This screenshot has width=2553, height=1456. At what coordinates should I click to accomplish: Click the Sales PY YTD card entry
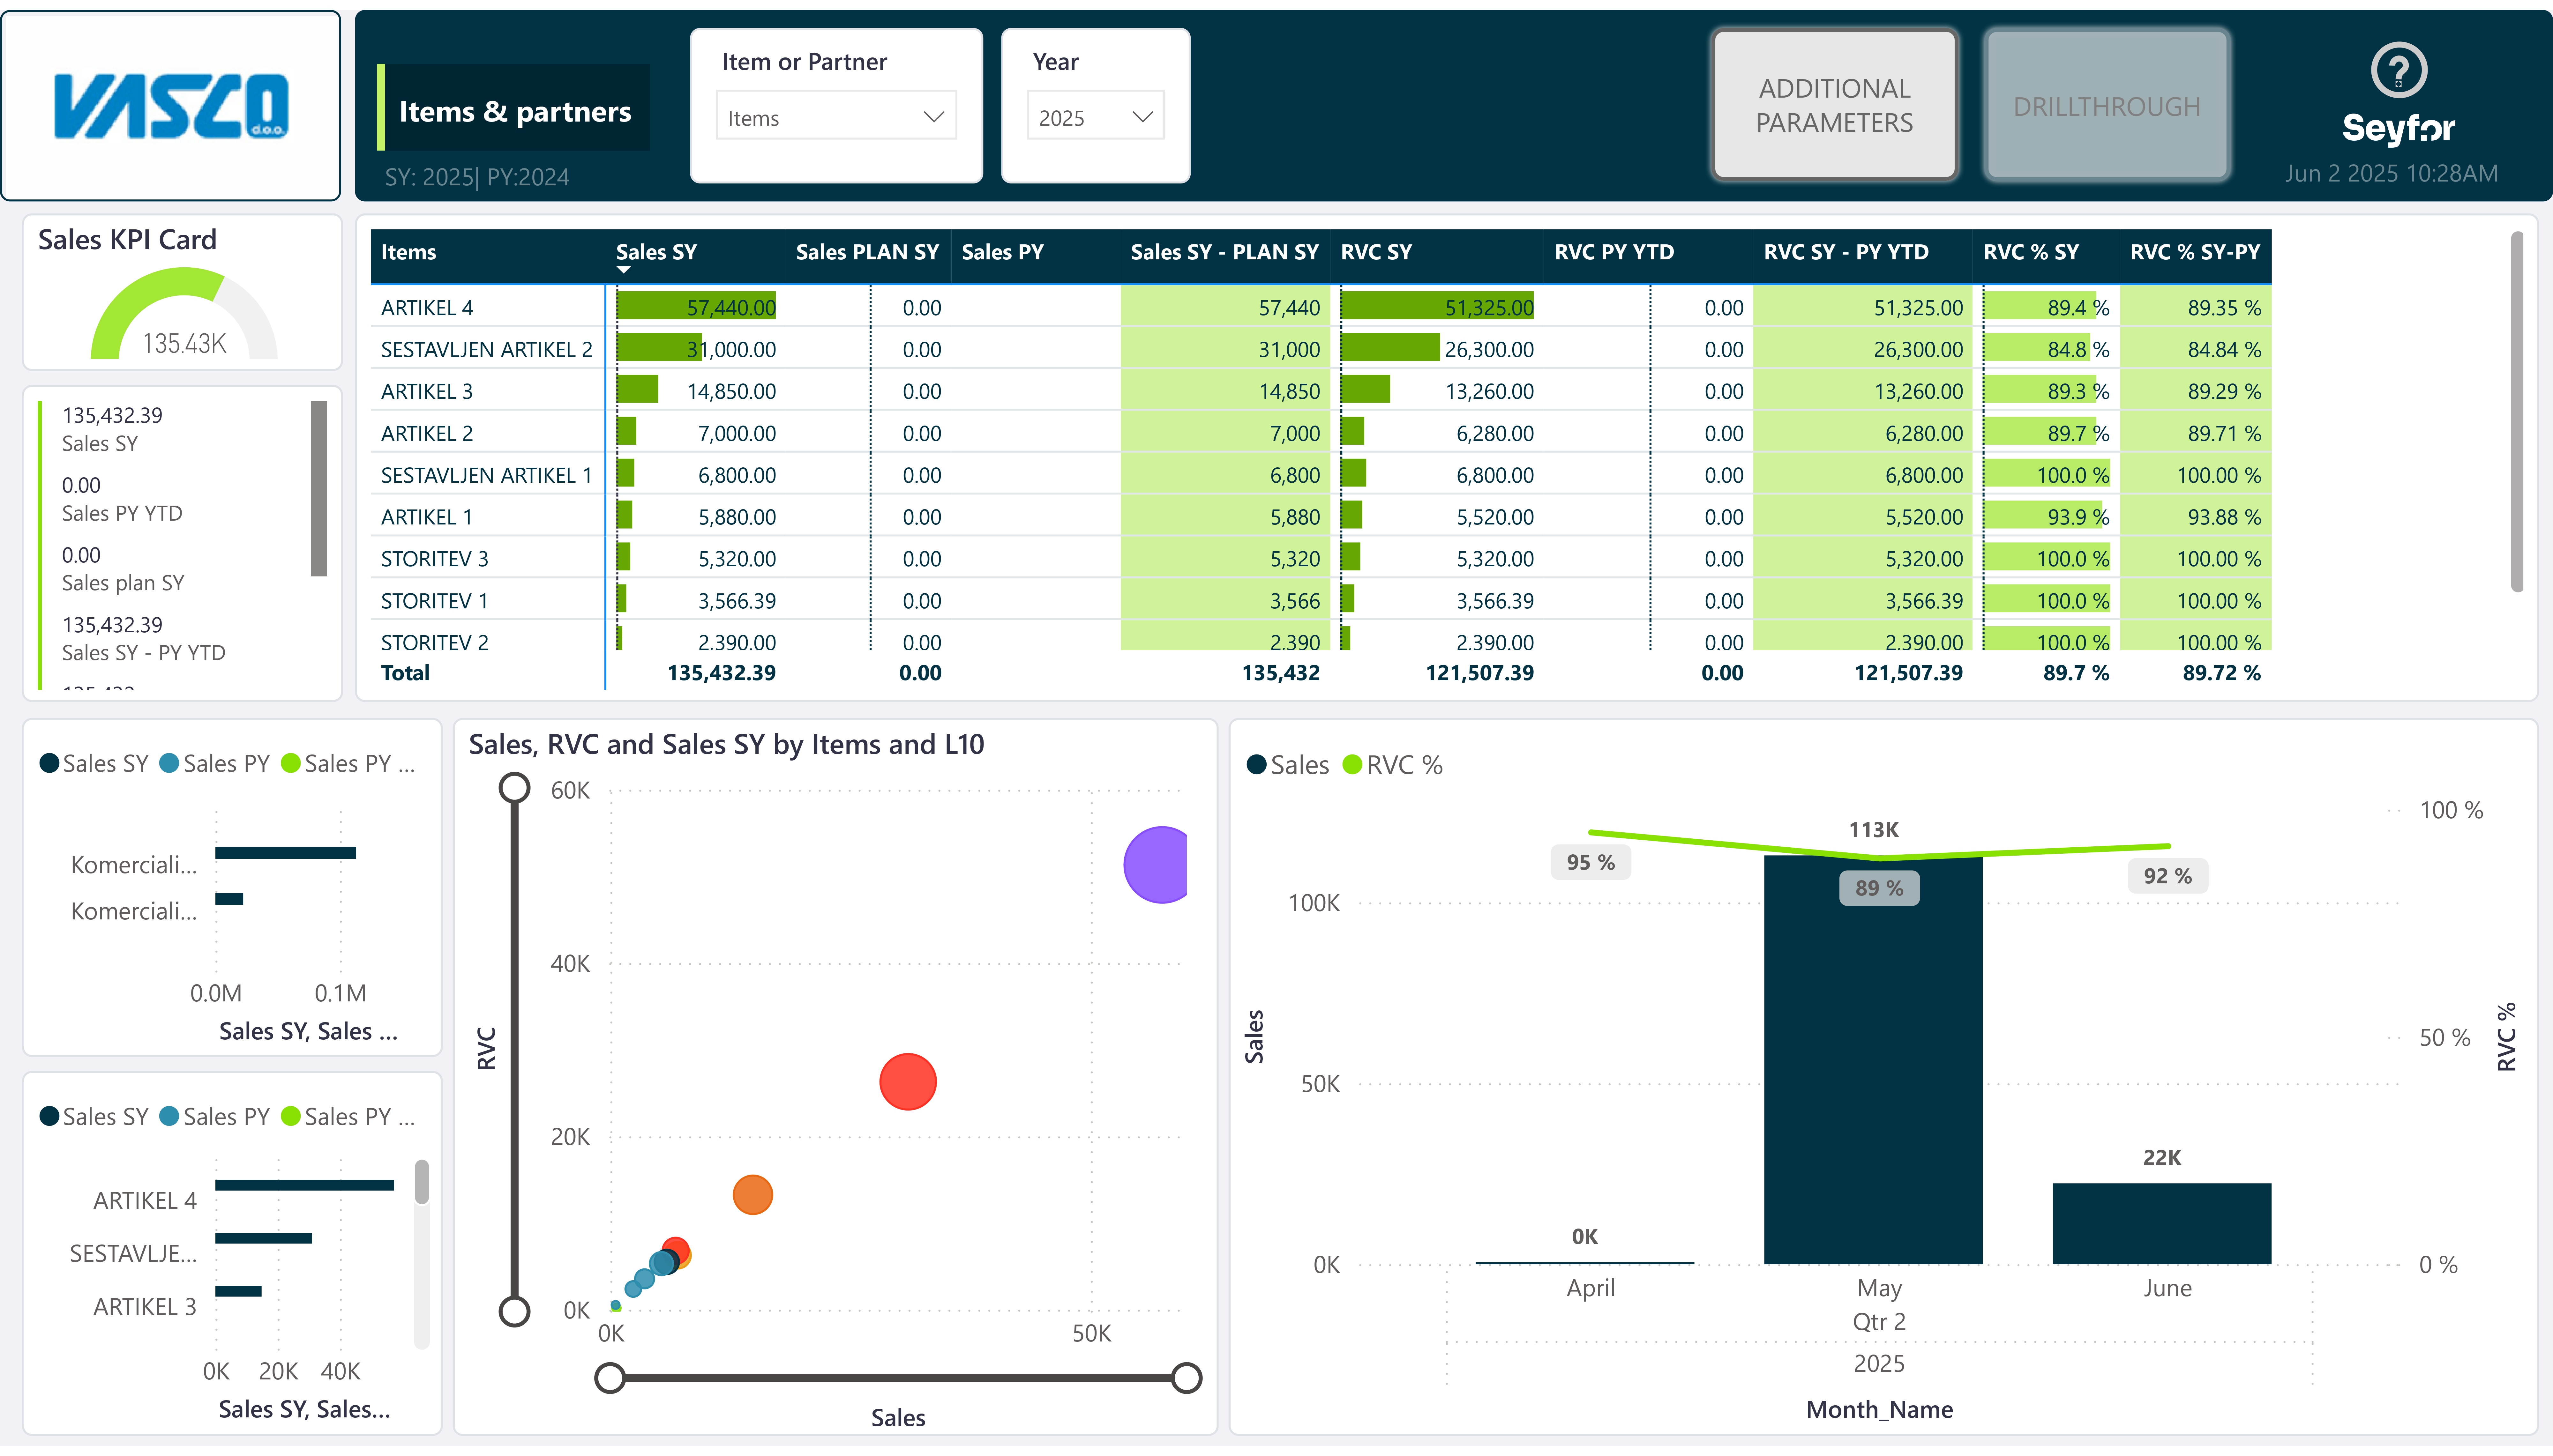[x=122, y=499]
